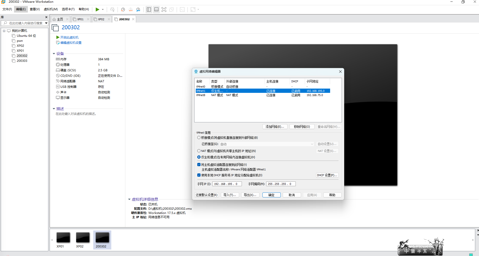The height and width of the screenshot is (256, 479).
Task: Open the library search dropdown arrow
Action: click(x=46, y=23)
